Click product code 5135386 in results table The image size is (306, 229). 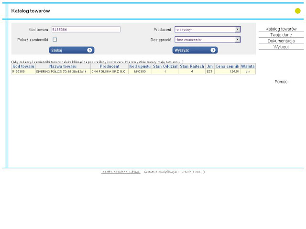(x=18, y=71)
